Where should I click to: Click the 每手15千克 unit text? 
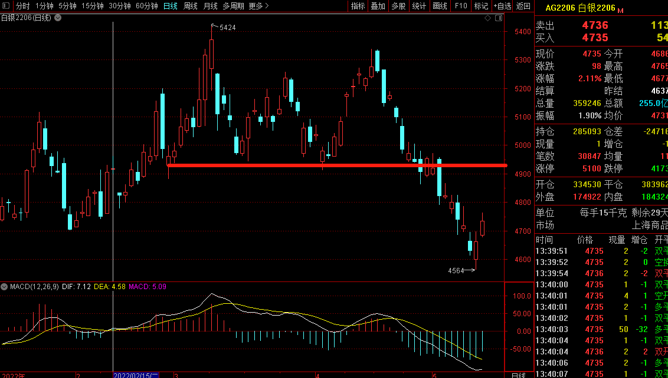click(x=603, y=213)
